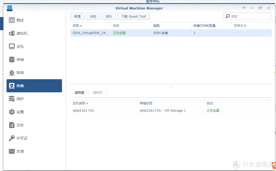Sort by 存储空间 column header

tap(171, 103)
